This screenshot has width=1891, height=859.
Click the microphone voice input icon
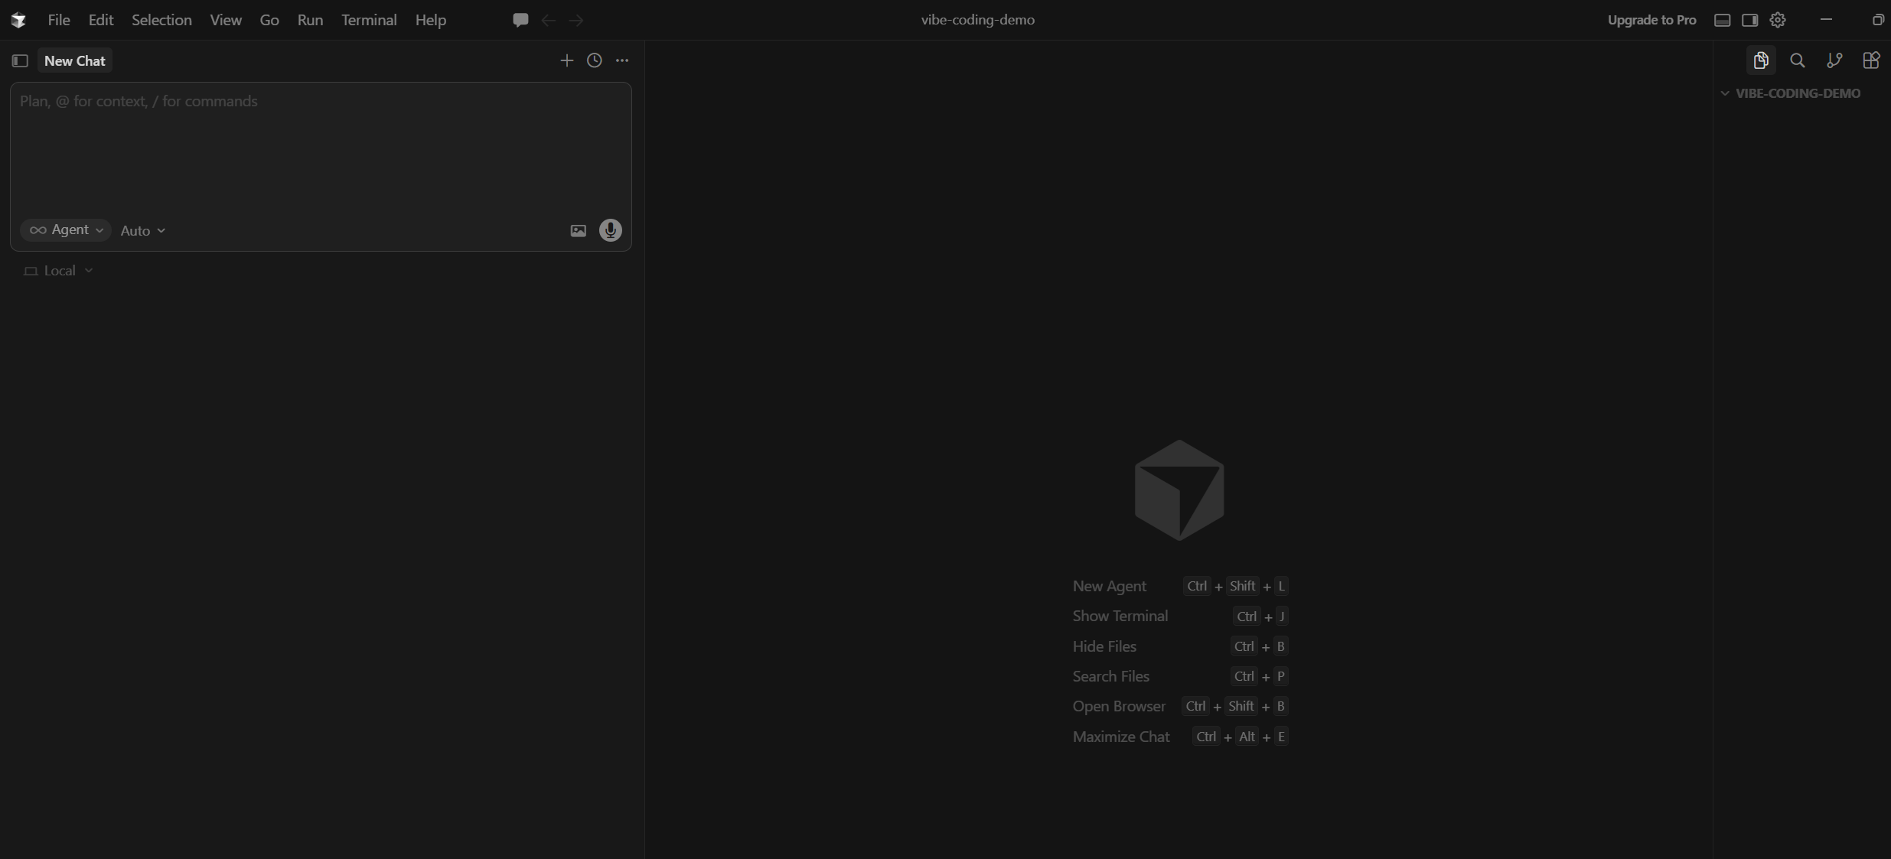[610, 230]
